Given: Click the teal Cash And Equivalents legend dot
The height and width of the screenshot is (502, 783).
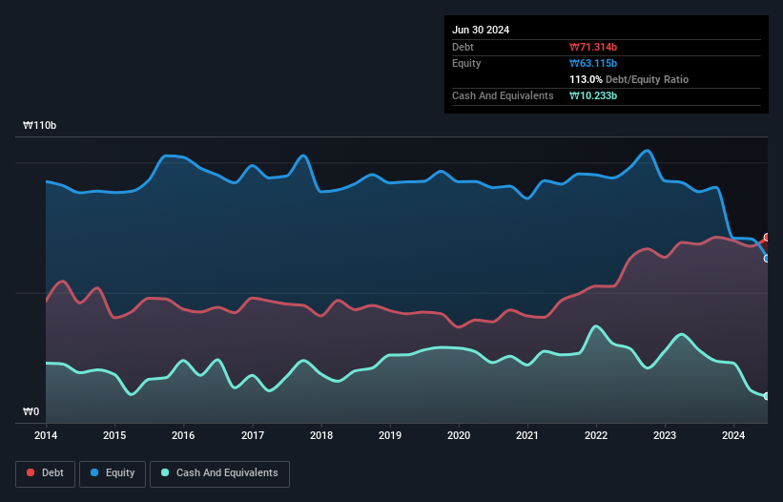Looking at the screenshot, I should pos(165,472).
